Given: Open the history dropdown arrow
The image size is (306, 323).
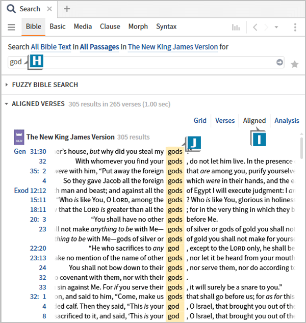Looking at the screenshot, I should (276, 27).
